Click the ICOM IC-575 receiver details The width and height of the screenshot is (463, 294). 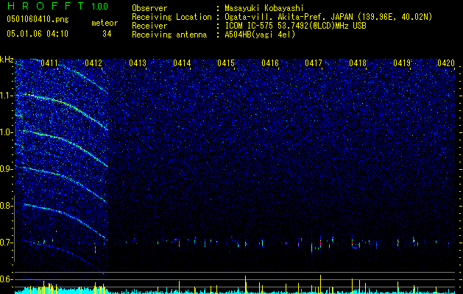coord(295,26)
